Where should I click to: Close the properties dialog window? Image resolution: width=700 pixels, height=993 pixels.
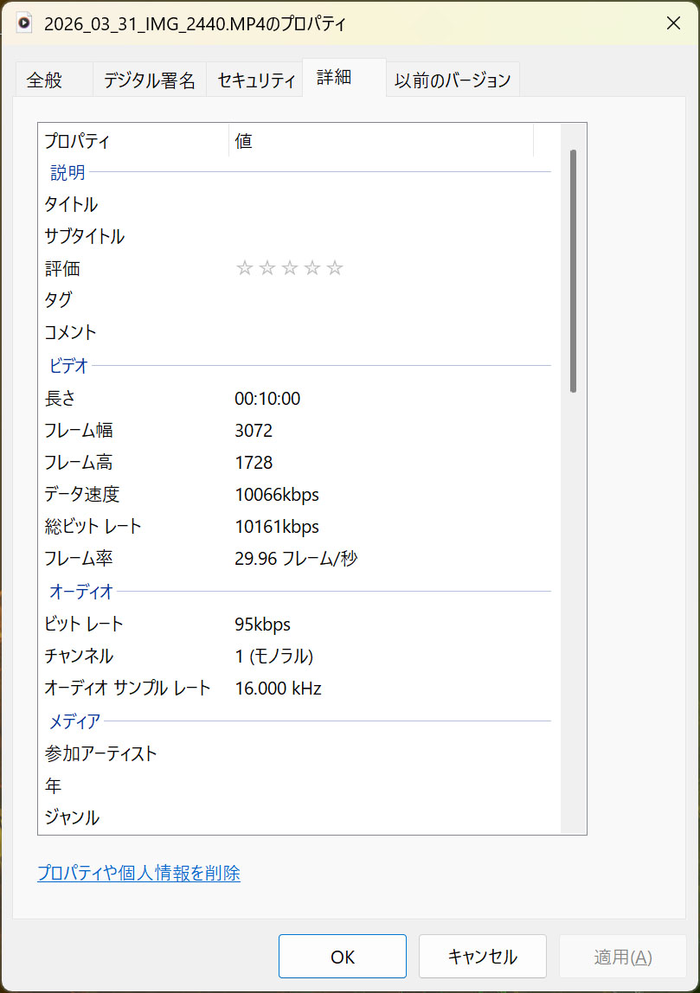point(672,23)
